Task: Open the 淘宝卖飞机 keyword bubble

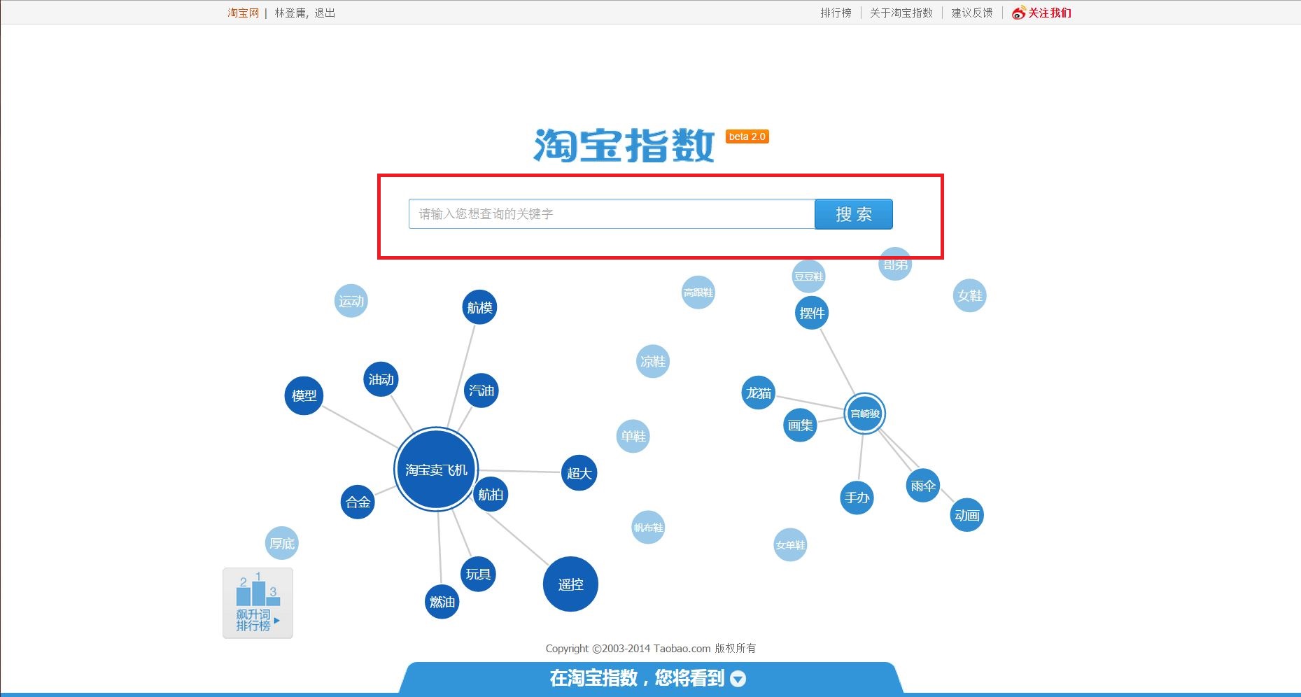Action: coord(435,470)
